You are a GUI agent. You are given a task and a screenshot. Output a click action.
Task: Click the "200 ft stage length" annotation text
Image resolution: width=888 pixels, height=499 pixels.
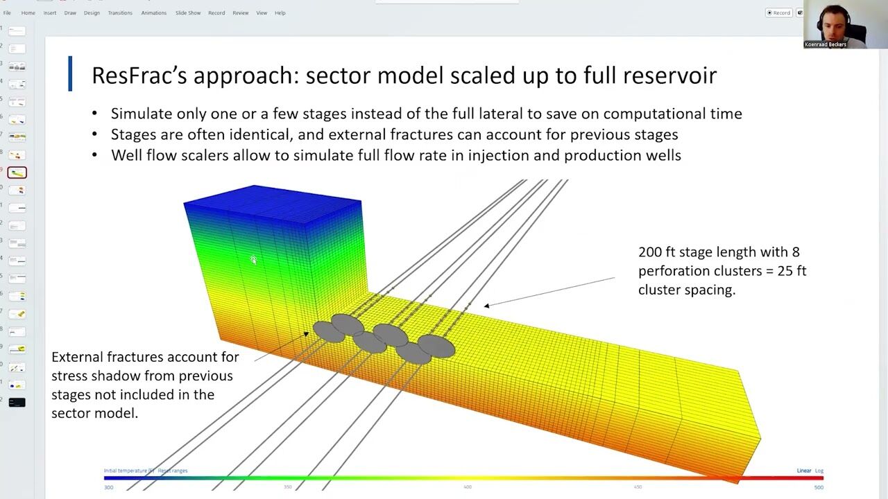tap(722, 271)
